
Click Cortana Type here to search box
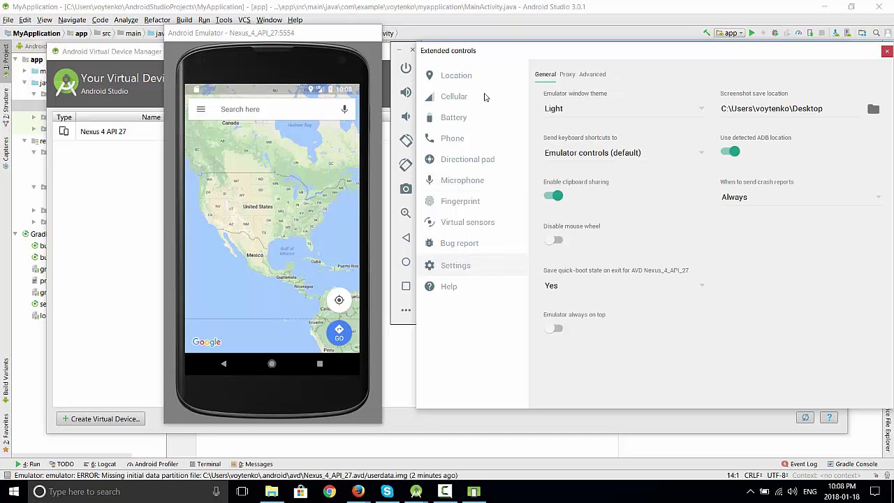pos(128,492)
